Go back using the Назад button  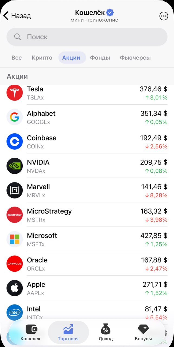[x=17, y=16]
